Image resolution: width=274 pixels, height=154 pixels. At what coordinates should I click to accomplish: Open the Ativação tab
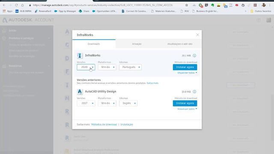pyautogui.click(x=137, y=44)
